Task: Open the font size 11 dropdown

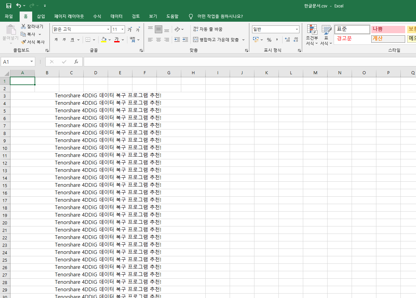Action: click(x=123, y=29)
